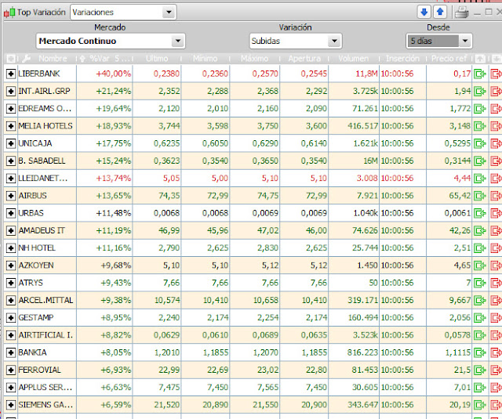Sort by the Nombre column header

click(x=53, y=59)
